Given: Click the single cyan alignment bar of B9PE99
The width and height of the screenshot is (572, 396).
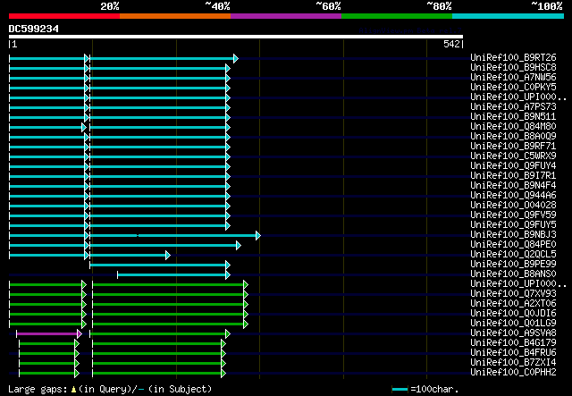Looking at the screenshot, I should coord(157,265).
